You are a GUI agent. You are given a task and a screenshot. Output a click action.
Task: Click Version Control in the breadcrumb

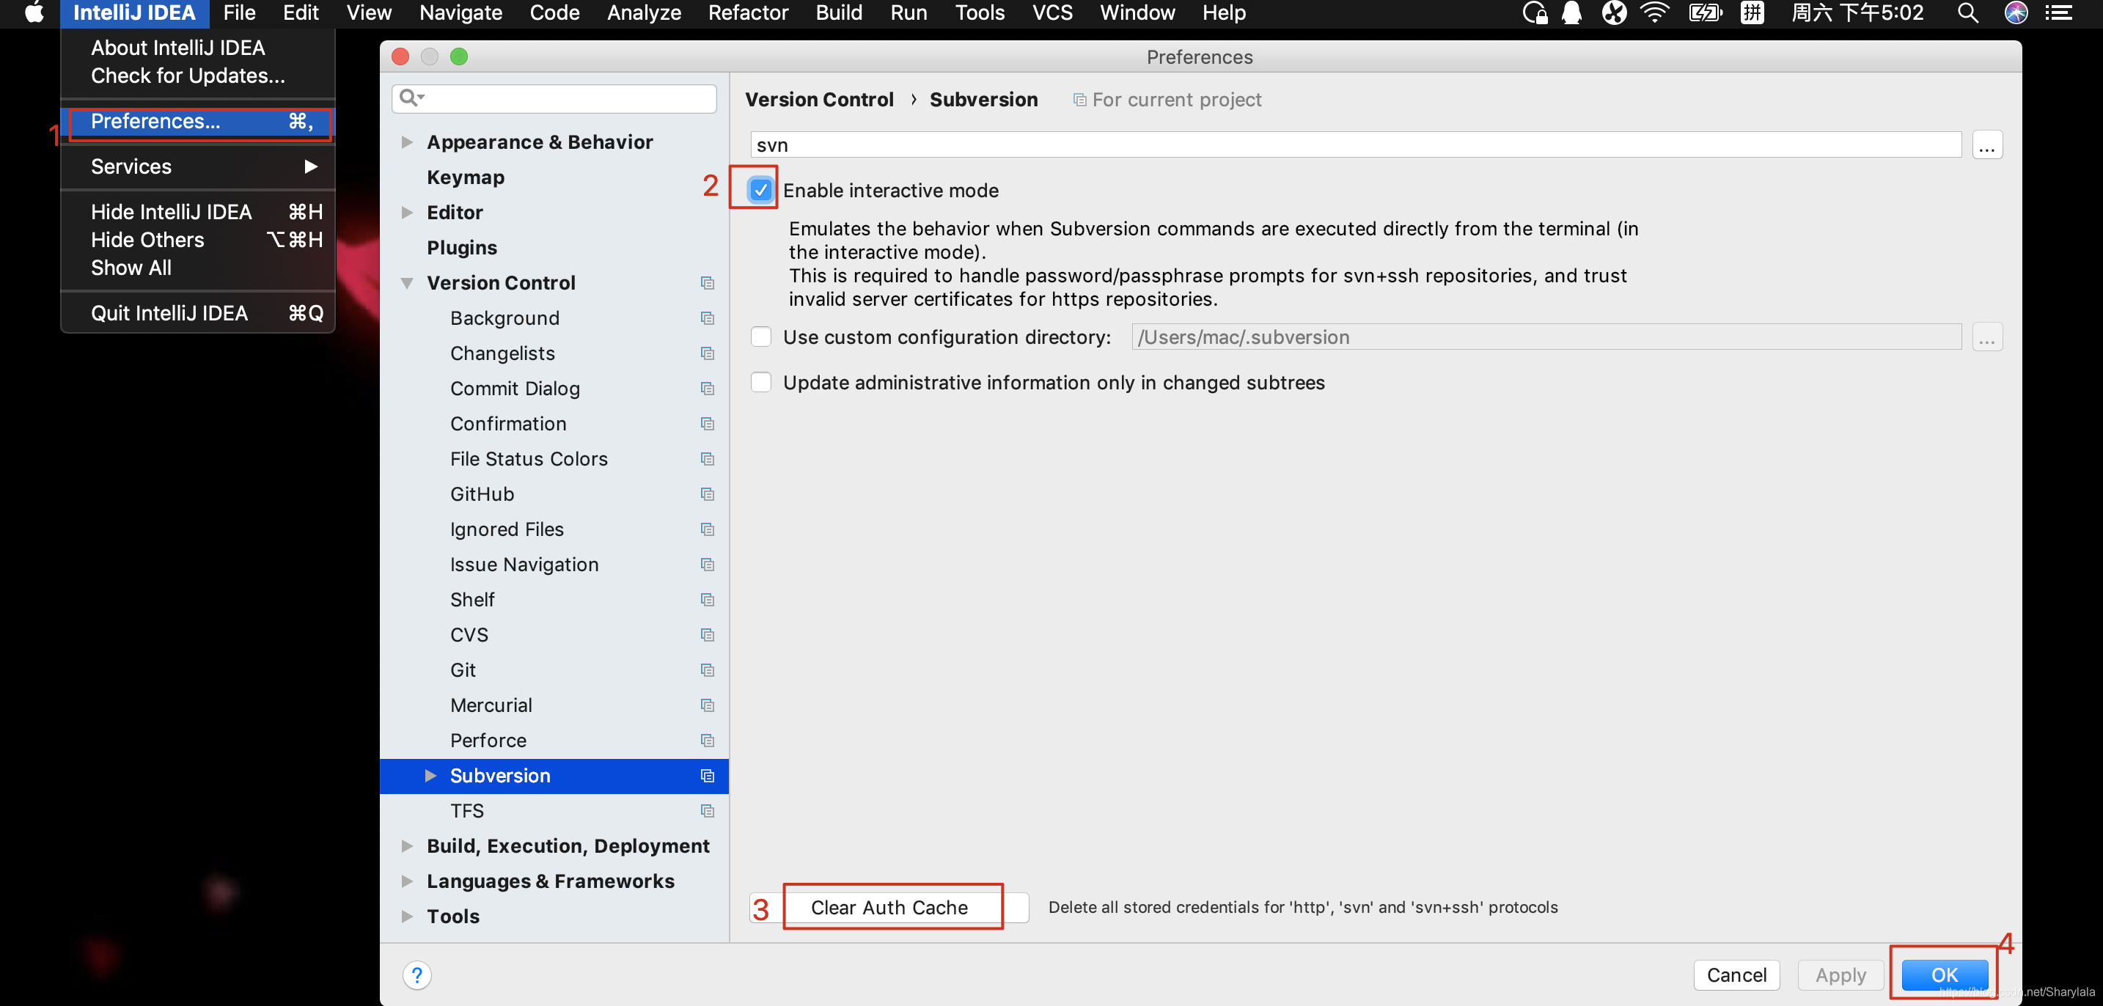click(819, 100)
